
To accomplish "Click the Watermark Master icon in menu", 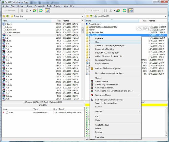I will point(92,95).
